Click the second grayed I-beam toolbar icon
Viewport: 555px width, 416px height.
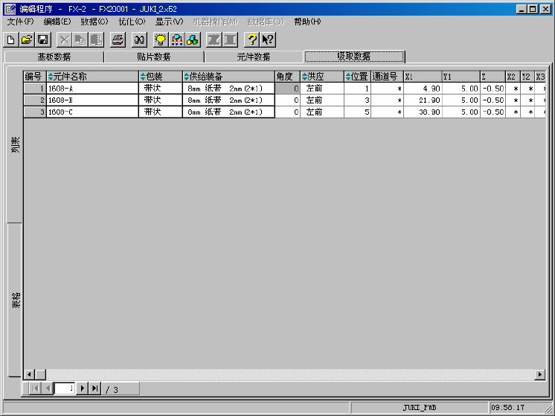tap(230, 39)
